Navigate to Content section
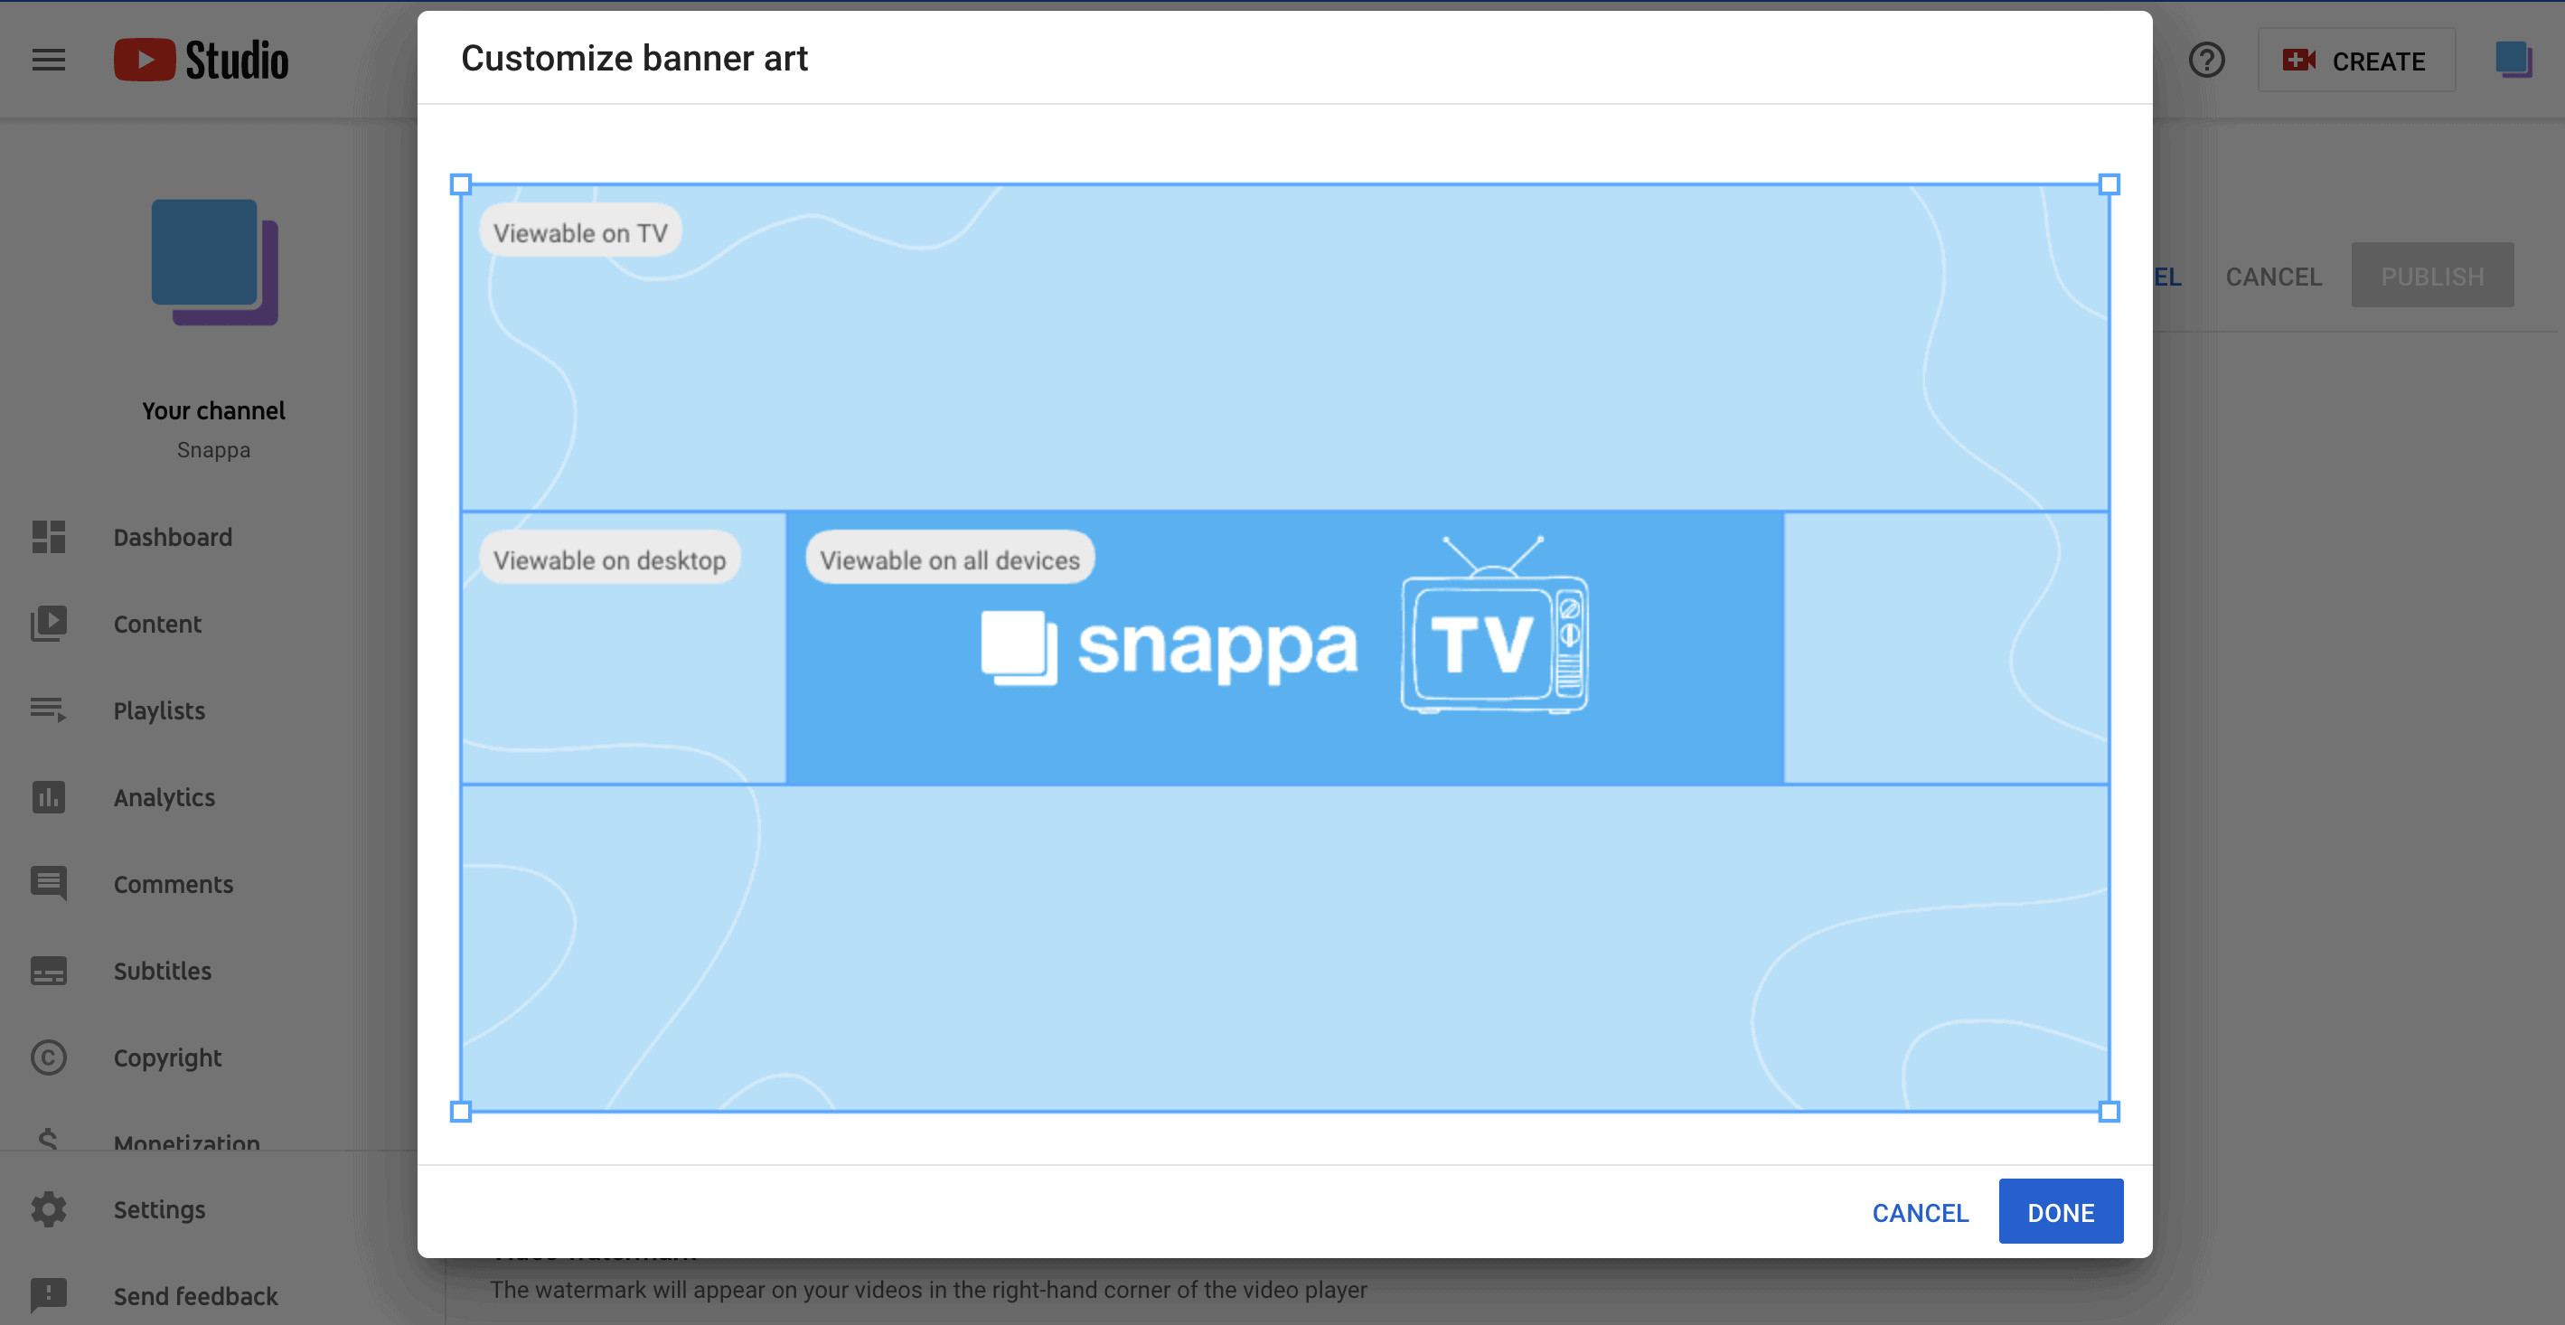 157,624
